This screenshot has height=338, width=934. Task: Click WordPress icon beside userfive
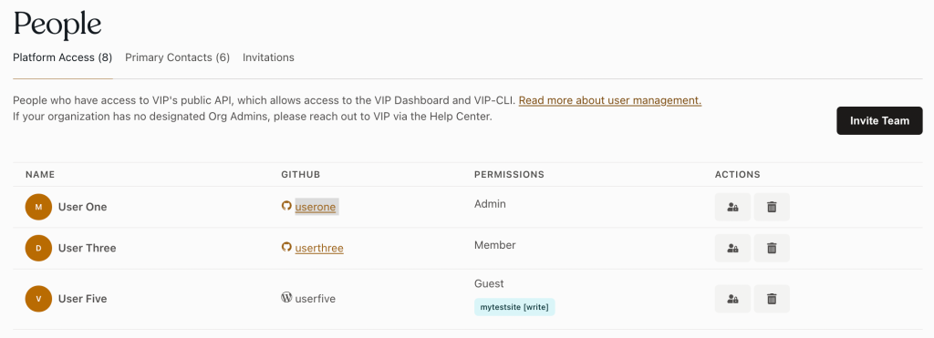click(286, 298)
